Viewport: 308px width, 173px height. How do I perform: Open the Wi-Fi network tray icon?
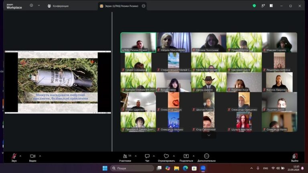click(x=273, y=168)
